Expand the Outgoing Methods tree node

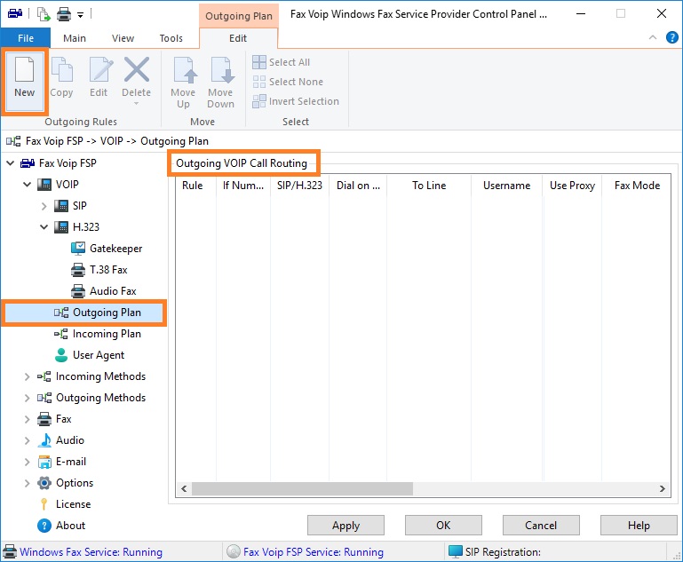coord(27,398)
